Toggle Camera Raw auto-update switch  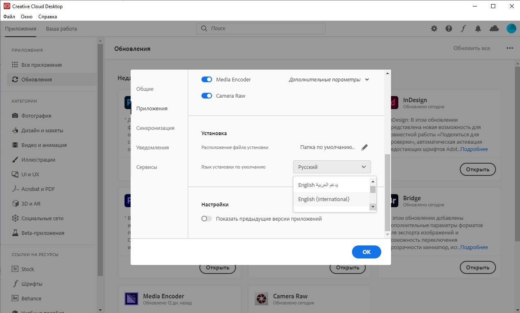(x=207, y=96)
